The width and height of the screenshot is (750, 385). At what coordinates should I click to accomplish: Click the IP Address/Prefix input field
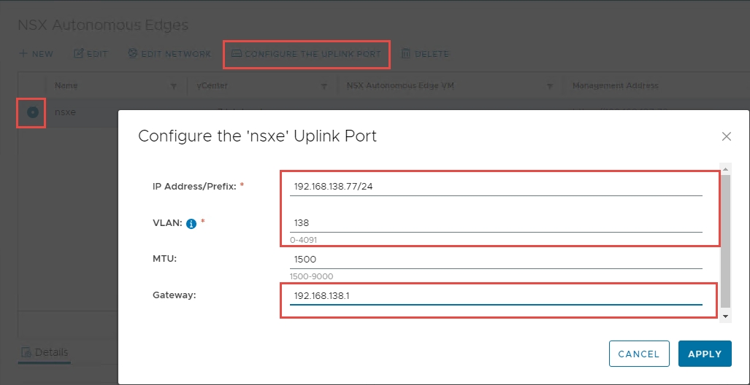497,187
